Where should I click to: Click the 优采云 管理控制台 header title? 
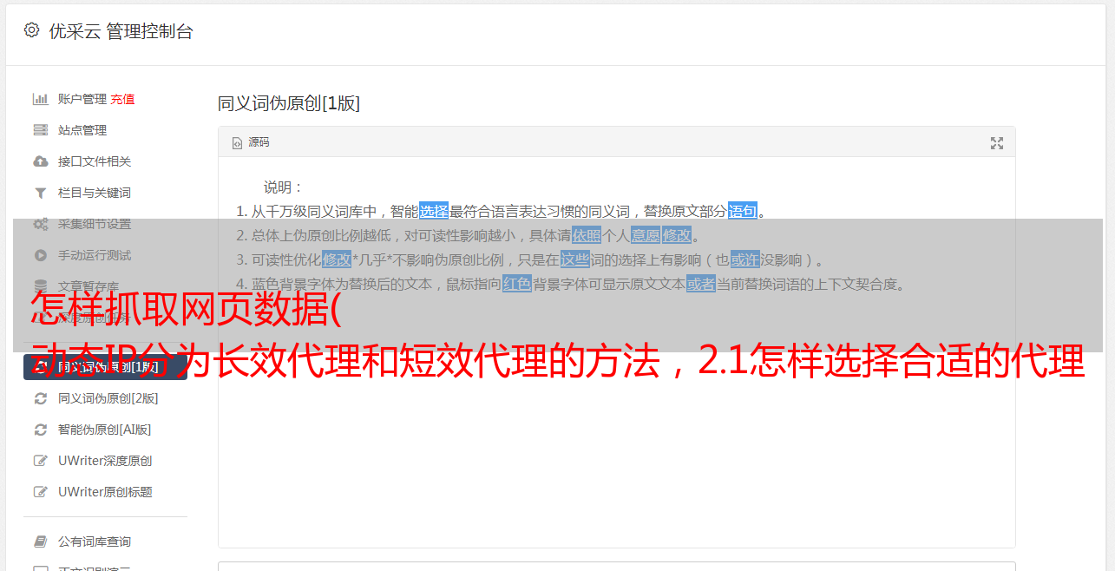pos(121,31)
